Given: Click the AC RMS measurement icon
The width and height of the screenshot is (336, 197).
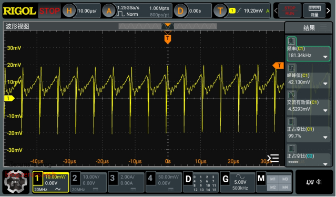Looking at the screenshot, I should coord(291,95).
